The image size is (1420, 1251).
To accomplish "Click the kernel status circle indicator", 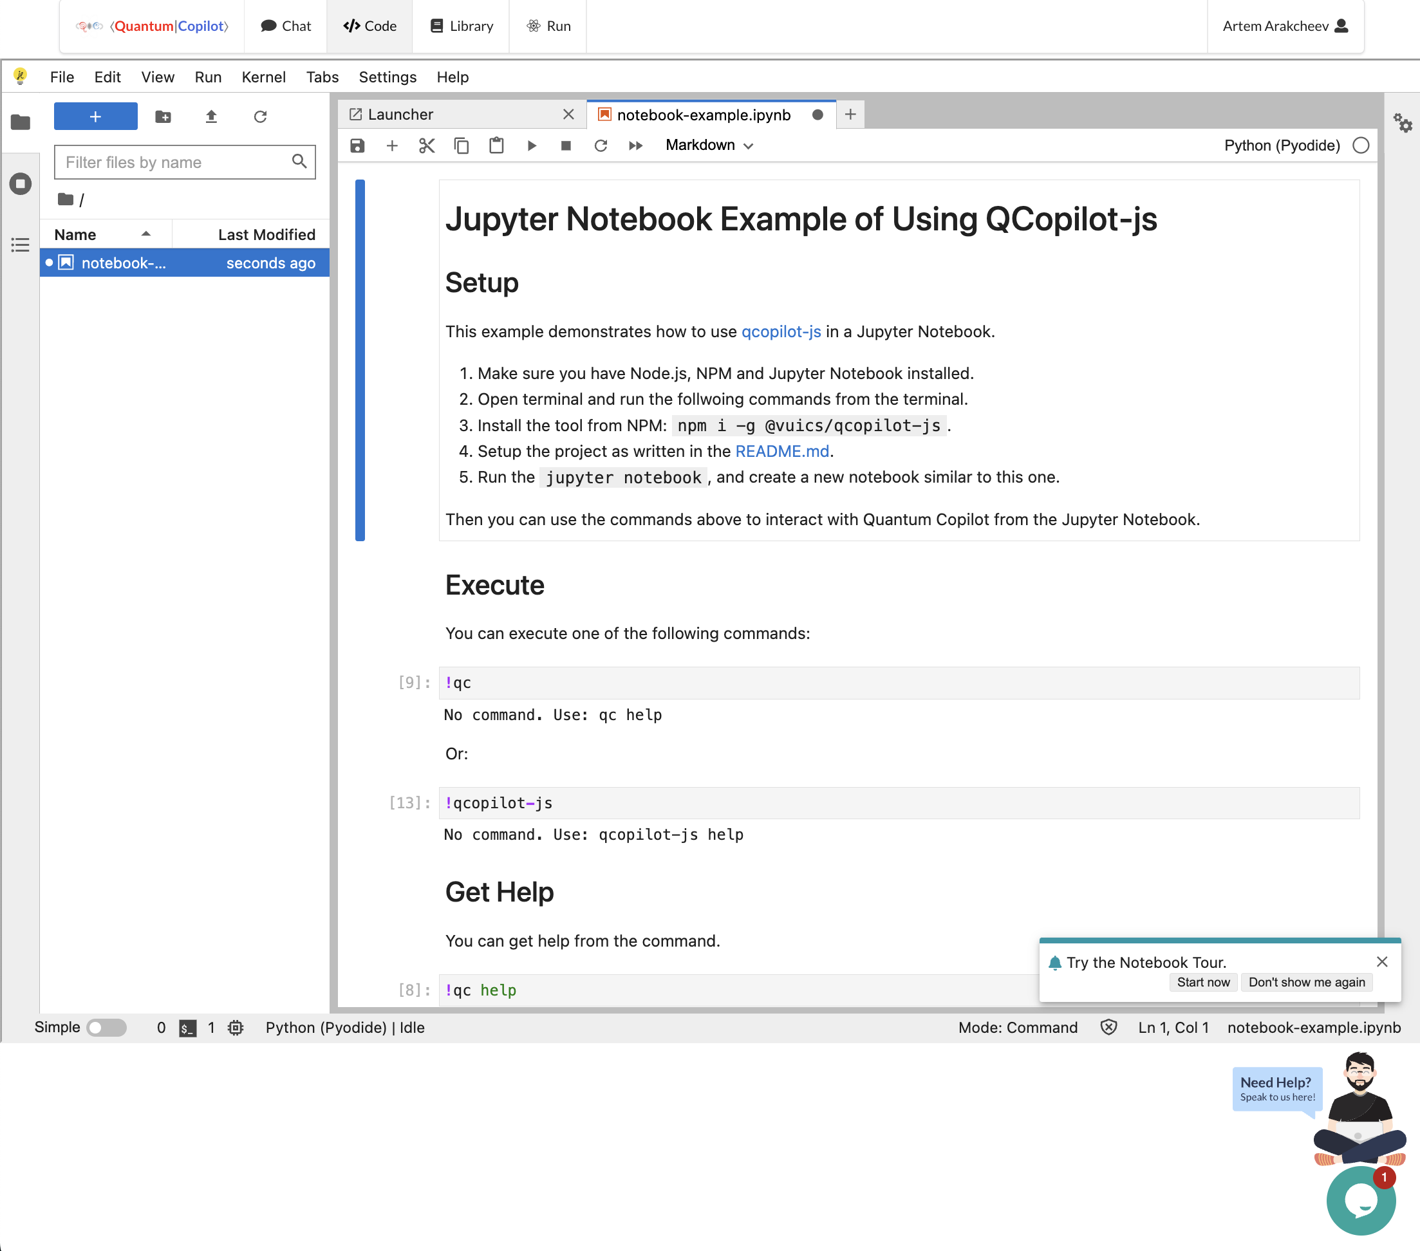I will [x=1361, y=145].
